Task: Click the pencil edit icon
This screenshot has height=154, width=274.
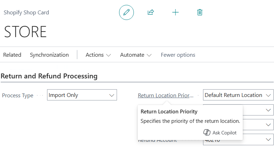Action: click(x=126, y=13)
